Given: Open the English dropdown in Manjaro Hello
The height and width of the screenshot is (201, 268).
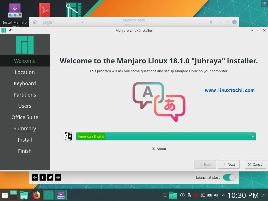Looking at the screenshot, I should [63, 22].
